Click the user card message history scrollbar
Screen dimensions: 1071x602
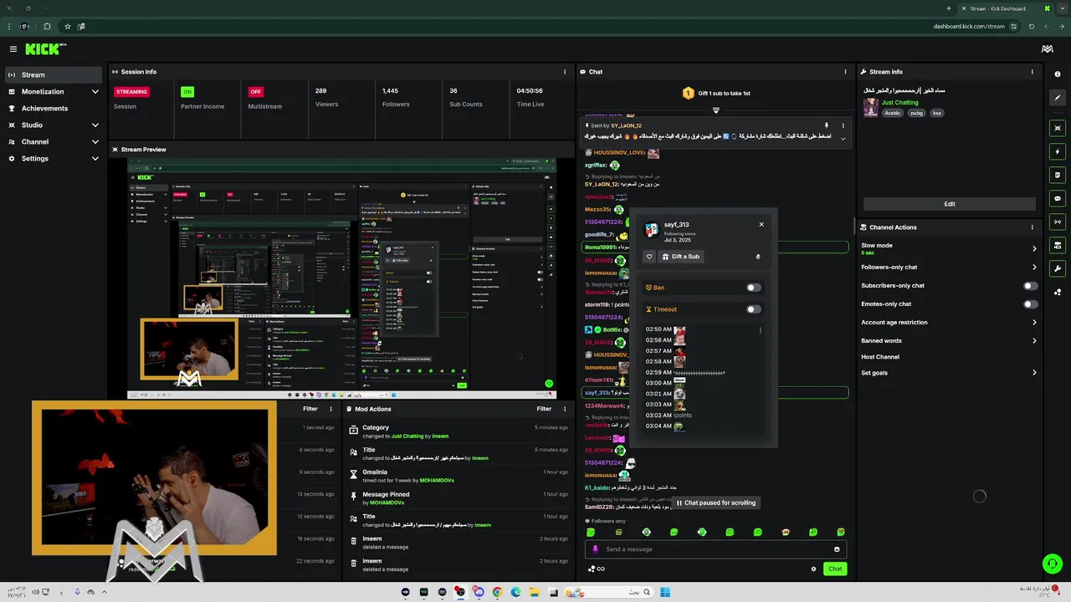761,331
